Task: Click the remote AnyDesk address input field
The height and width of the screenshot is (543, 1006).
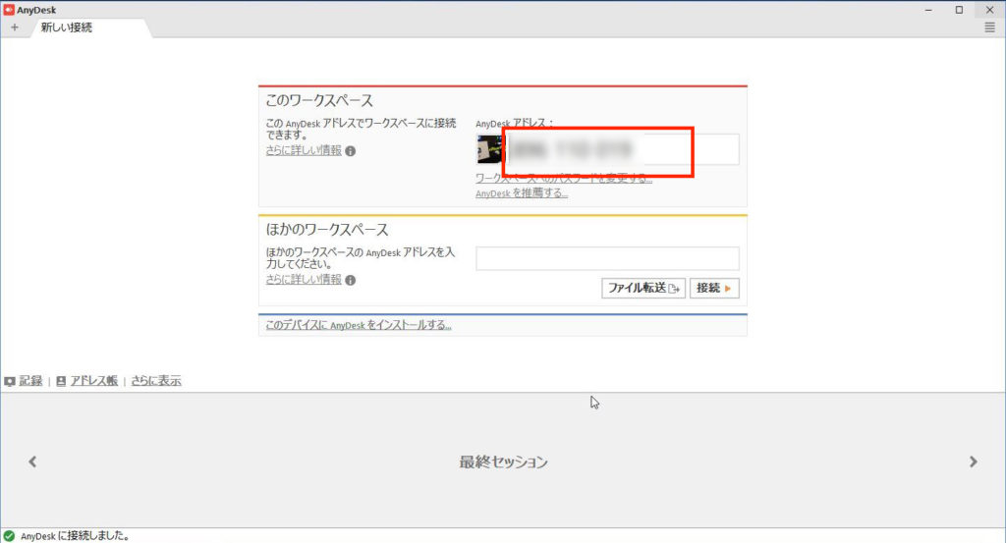Action: tap(607, 258)
